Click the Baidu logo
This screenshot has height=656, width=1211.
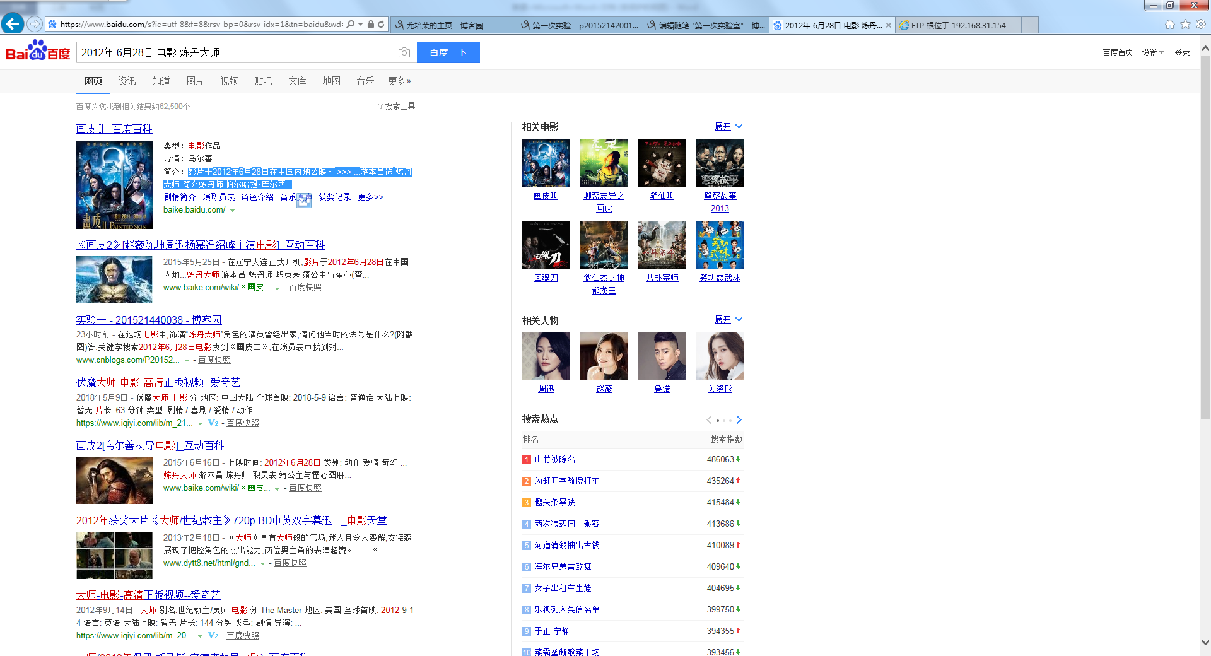point(38,50)
